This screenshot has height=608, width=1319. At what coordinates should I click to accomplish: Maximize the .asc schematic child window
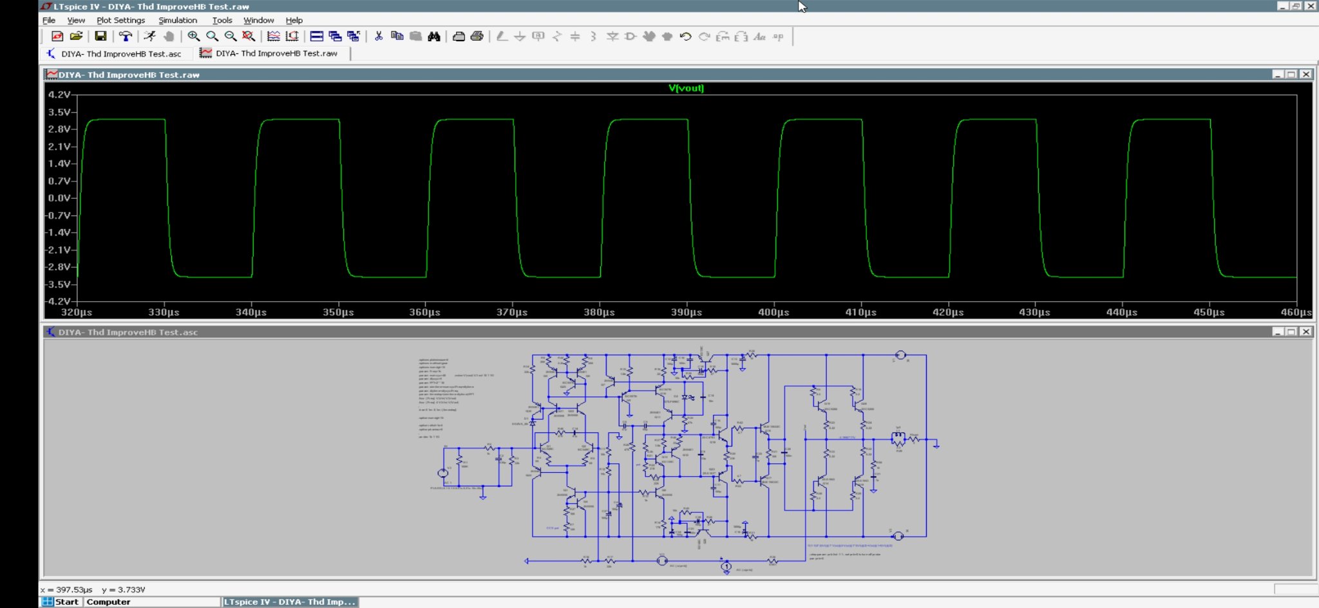pyautogui.click(x=1291, y=332)
